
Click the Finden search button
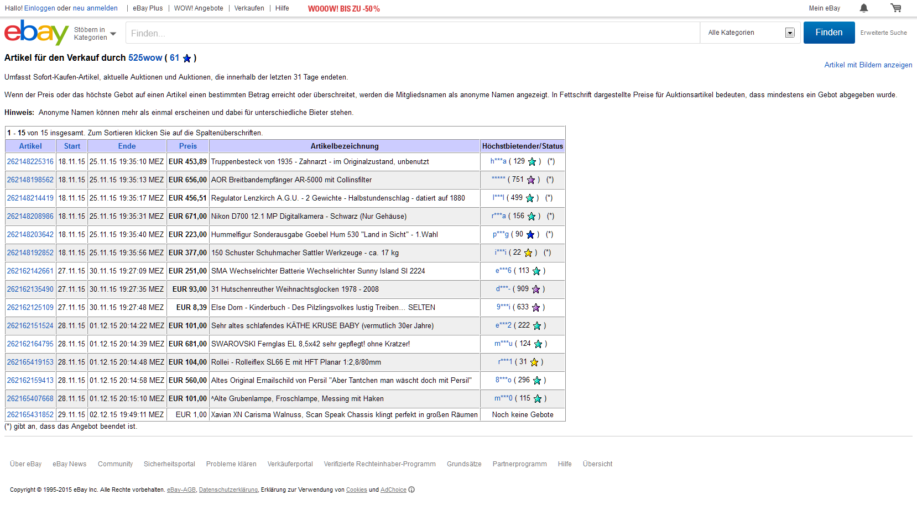(x=829, y=33)
